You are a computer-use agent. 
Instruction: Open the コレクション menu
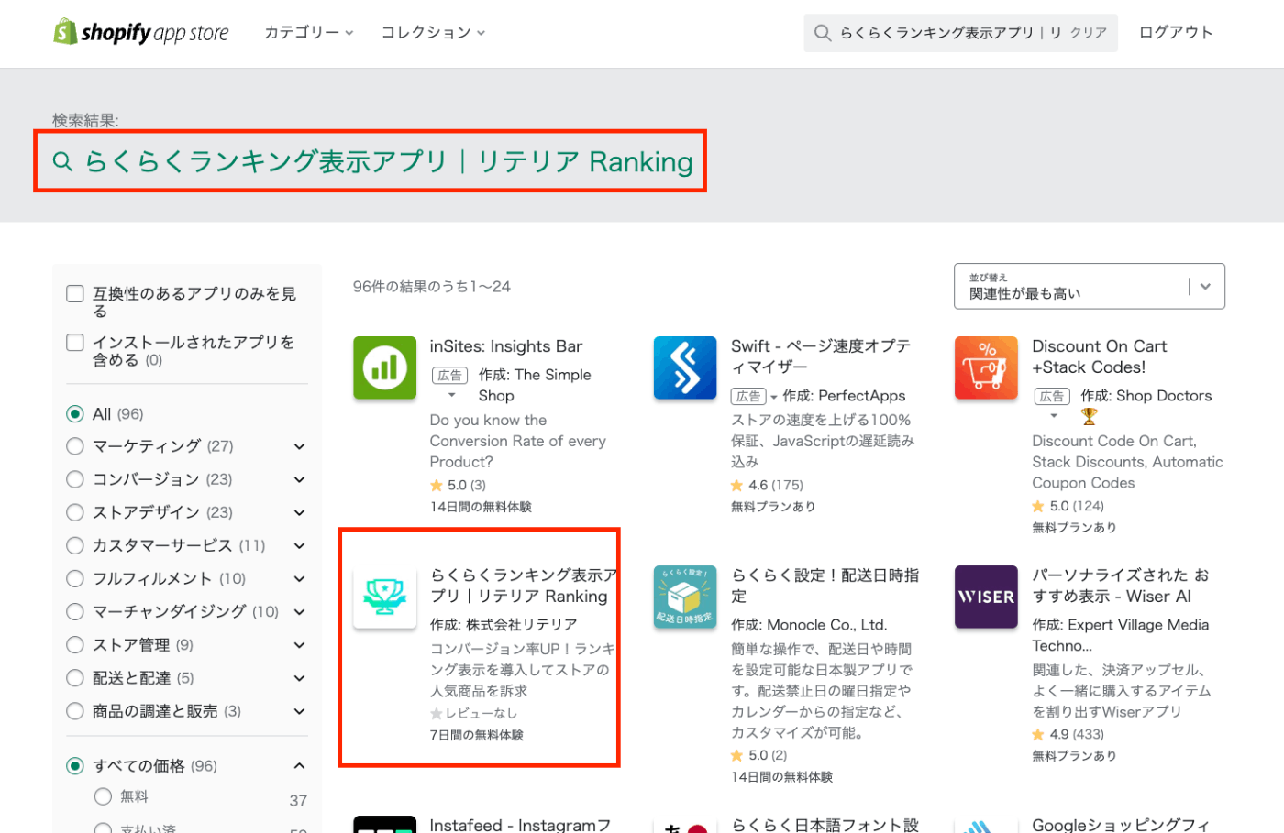tap(433, 32)
